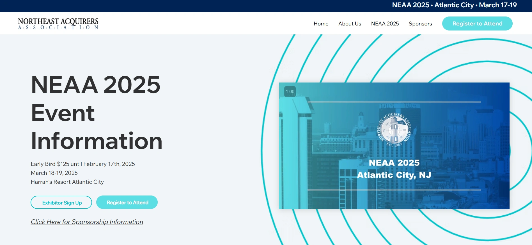Image resolution: width=532 pixels, height=245 pixels.
Task: Open the Home menu item
Action: tap(321, 24)
